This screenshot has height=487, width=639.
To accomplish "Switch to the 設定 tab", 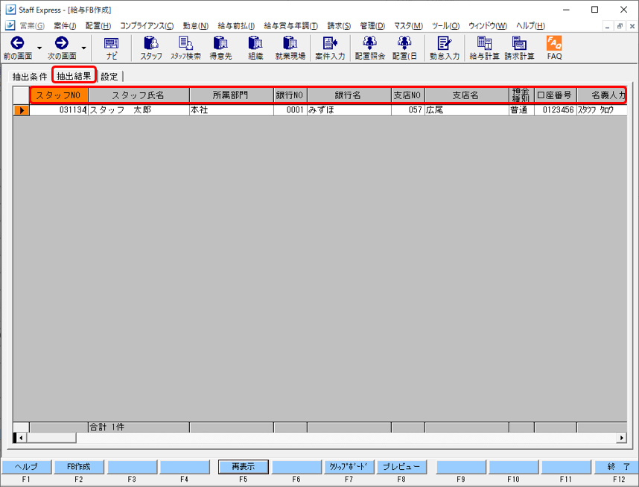I will pyautogui.click(x=109, y=77).
